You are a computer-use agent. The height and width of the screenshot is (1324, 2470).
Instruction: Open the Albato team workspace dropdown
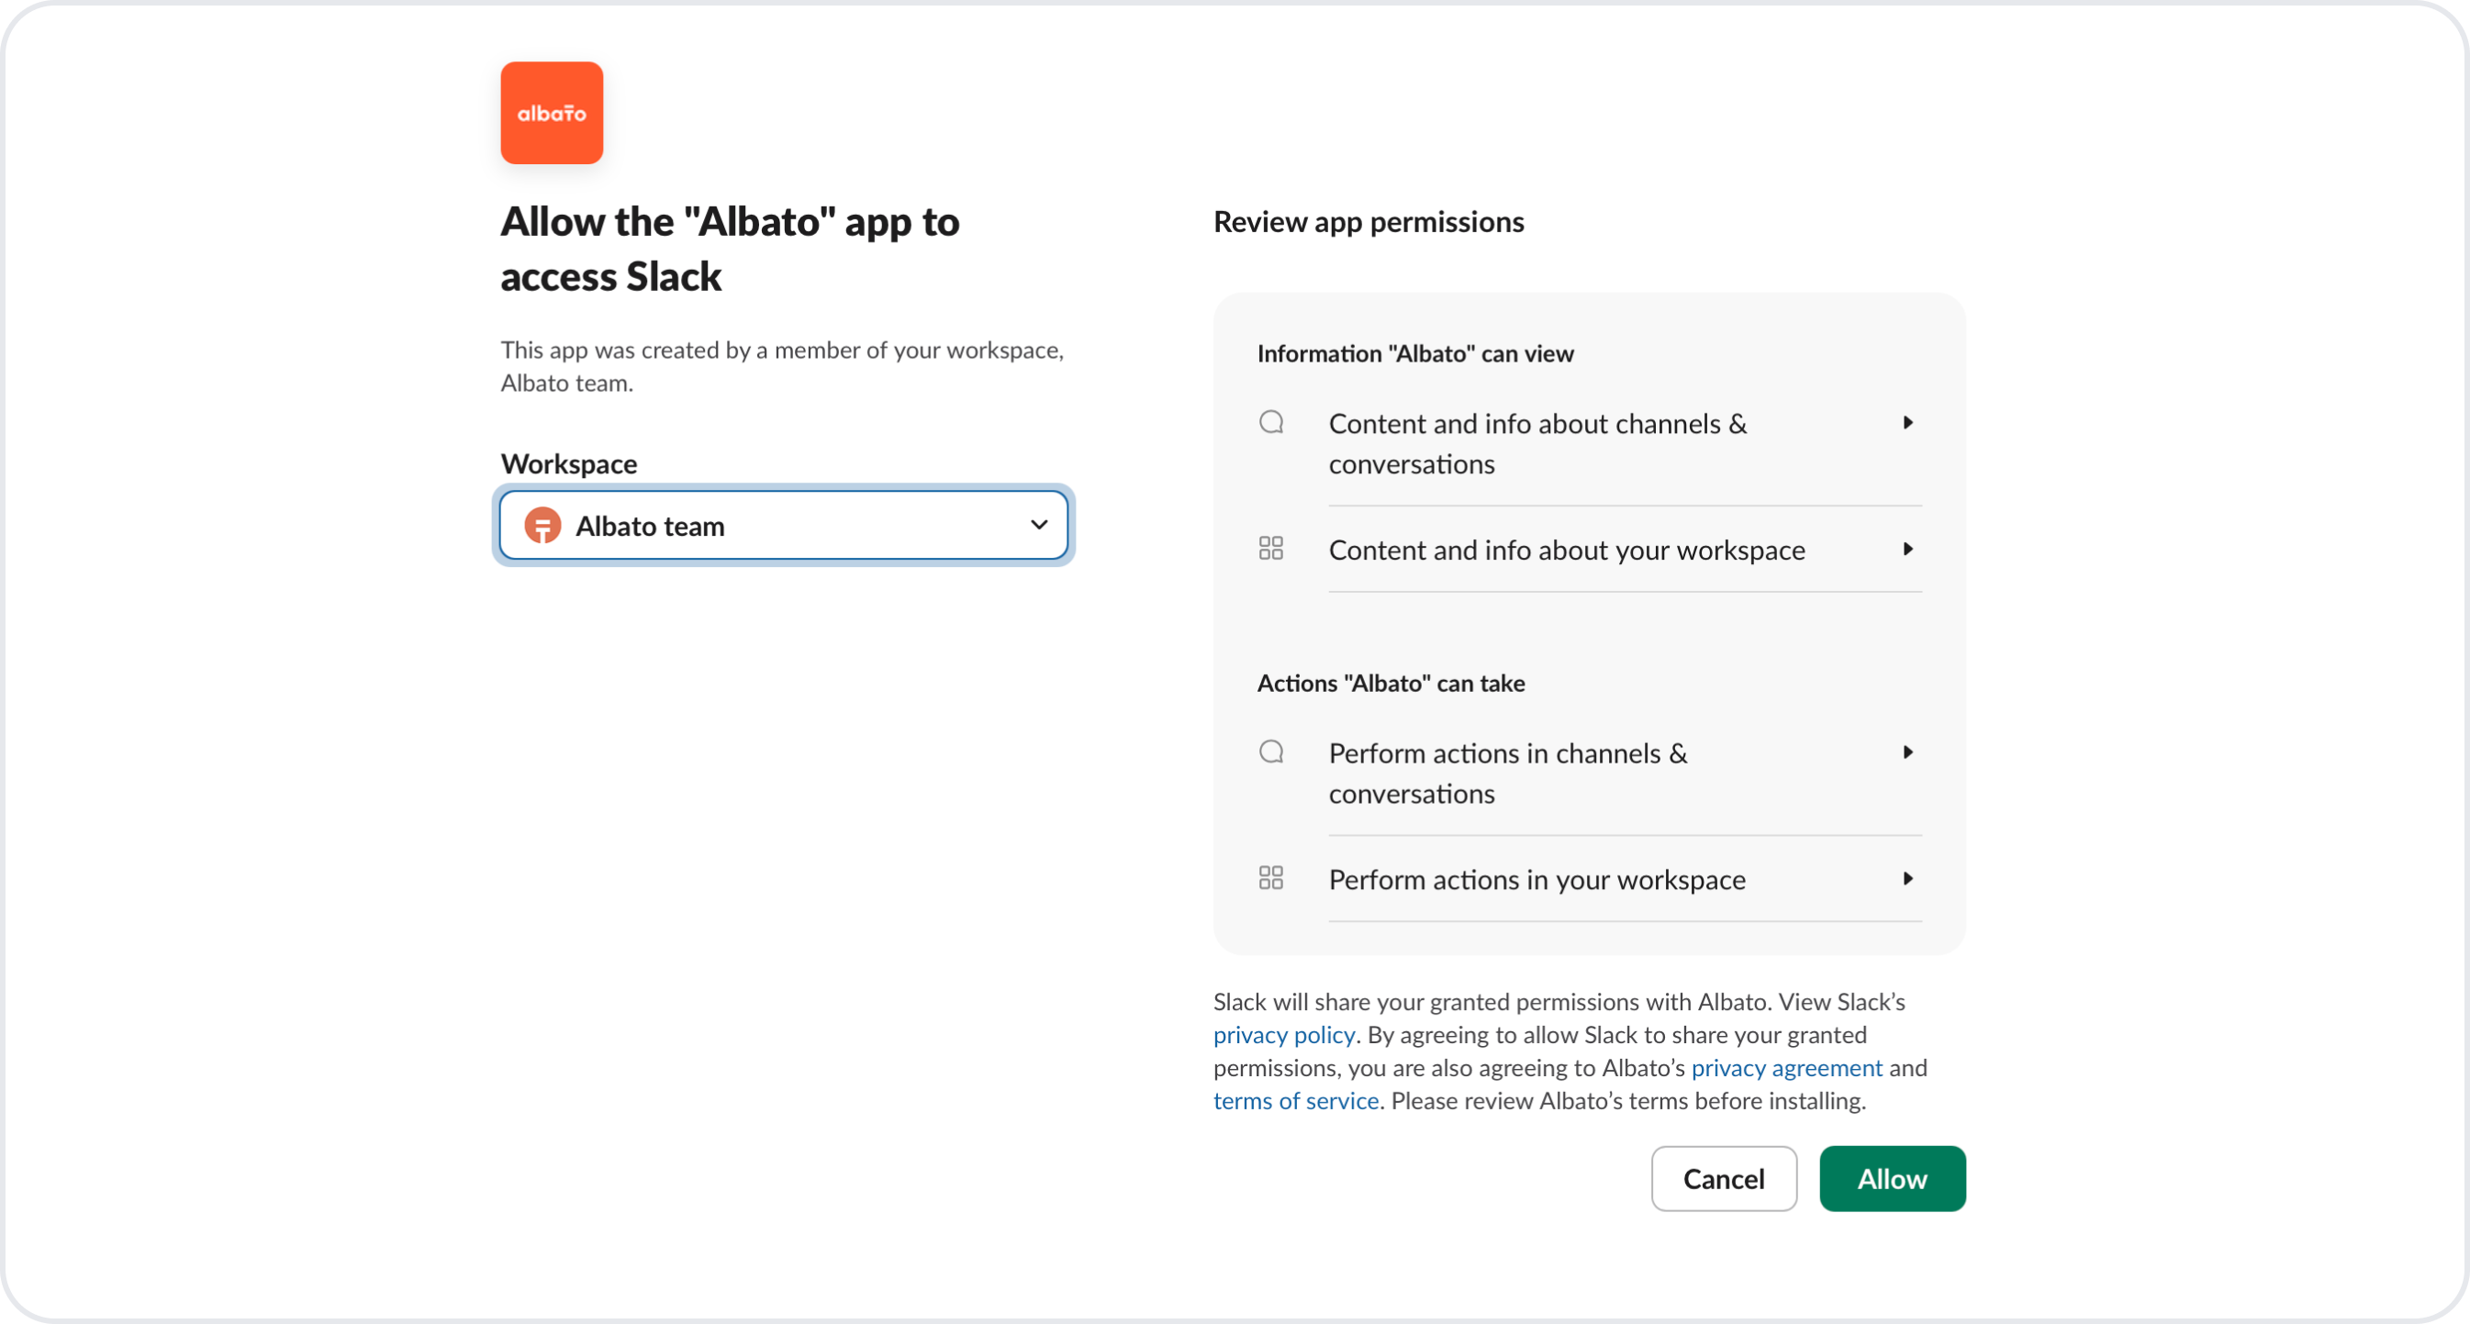782,526
